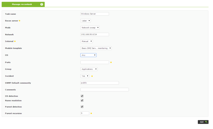
Task: Click the star icon beside Parent recursion
Action: point(91,113)
